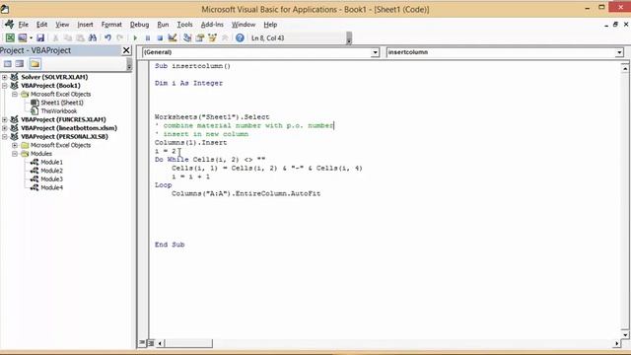Select ThisWorkbook in project tree
Viewport: 631px width, 355px height.
pos(58,111)
